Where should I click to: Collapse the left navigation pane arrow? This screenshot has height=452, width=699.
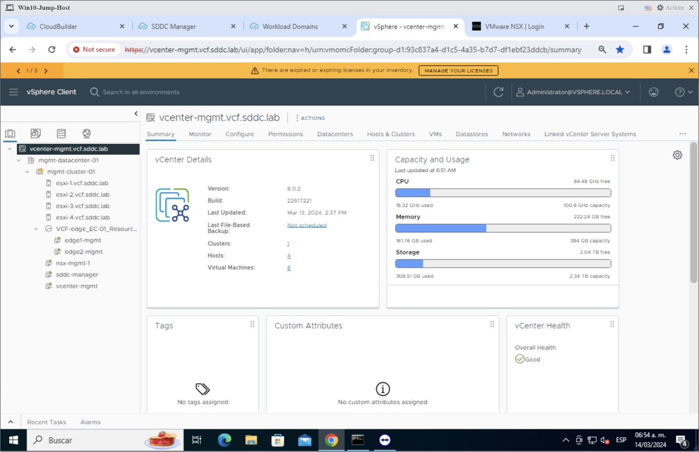pyautogui.click(x=136, y=113)
